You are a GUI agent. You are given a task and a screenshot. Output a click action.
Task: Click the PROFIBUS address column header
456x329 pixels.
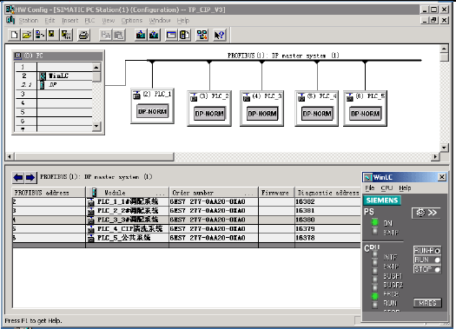(x=49, y=193)
